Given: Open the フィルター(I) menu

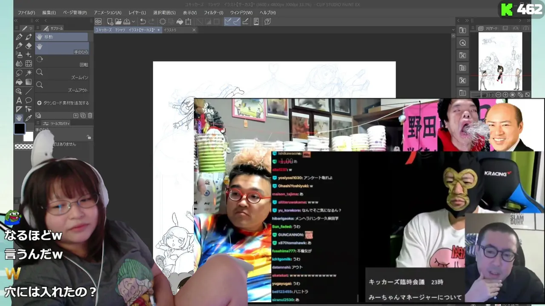Looking at the screenshot, I should click(x=213, y=13).
